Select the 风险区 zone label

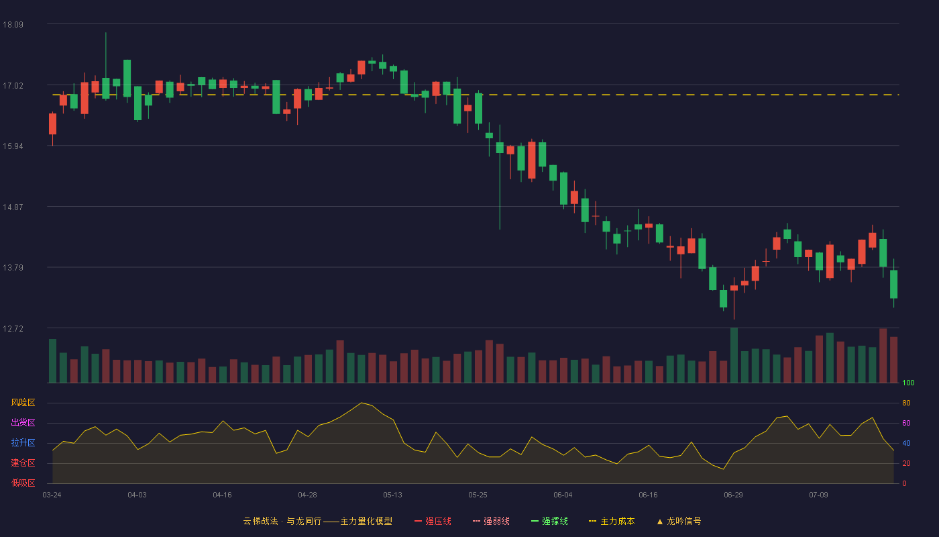(x=23, y=403)
